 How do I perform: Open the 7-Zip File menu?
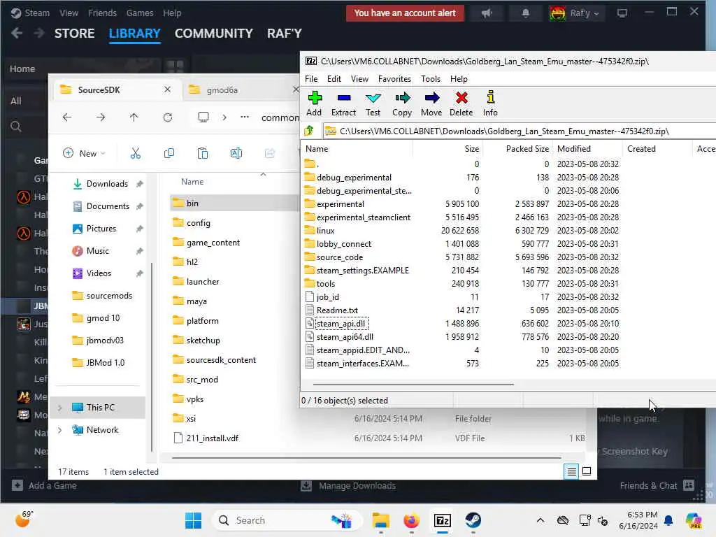(x=311, y=79)
